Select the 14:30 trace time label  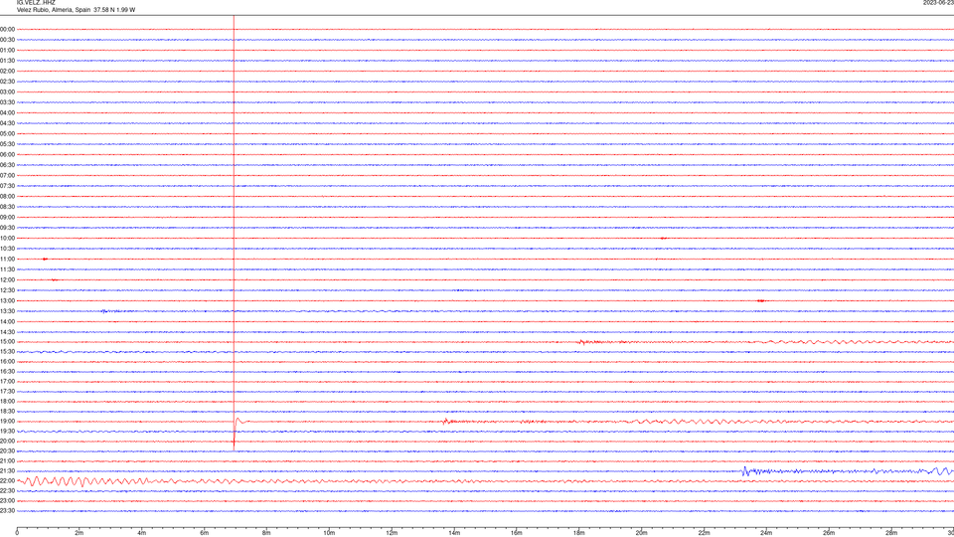7,332
